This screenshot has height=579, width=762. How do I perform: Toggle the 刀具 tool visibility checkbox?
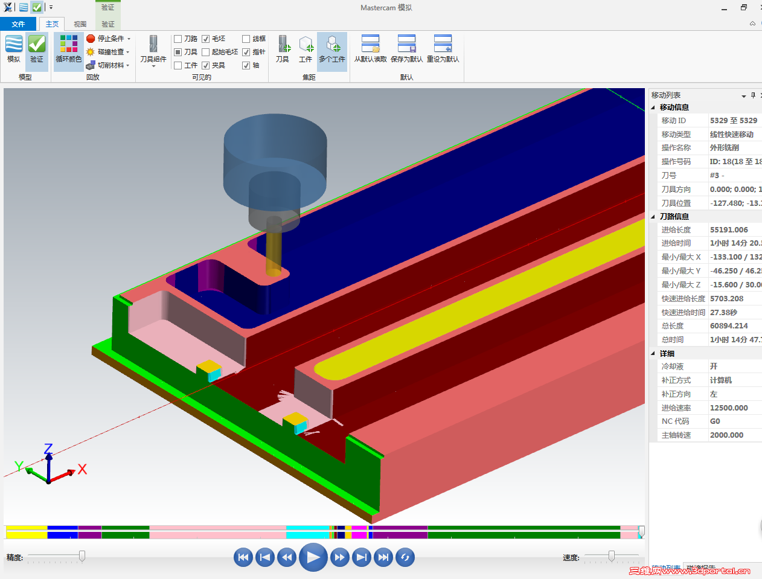click(178, 52)
